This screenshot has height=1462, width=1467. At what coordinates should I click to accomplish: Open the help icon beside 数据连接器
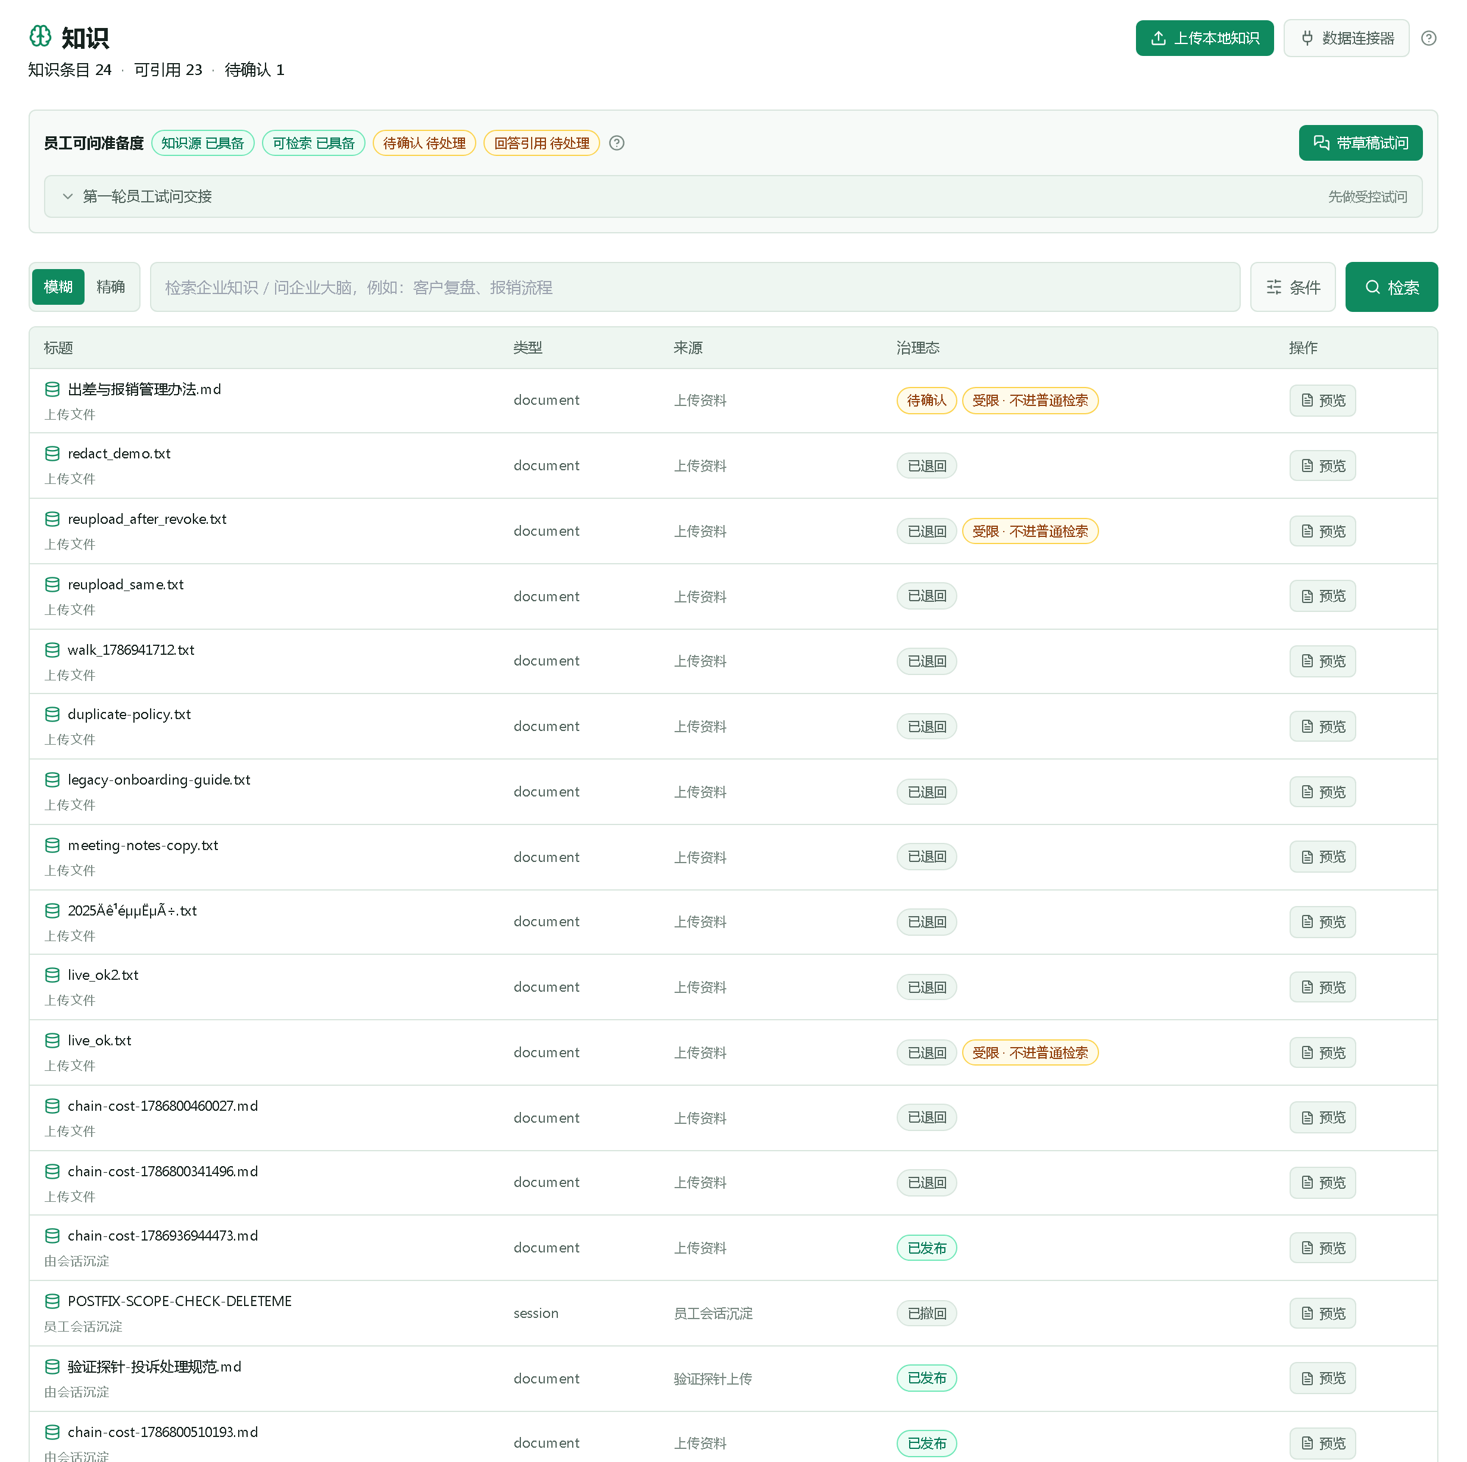coord(1428,38)
